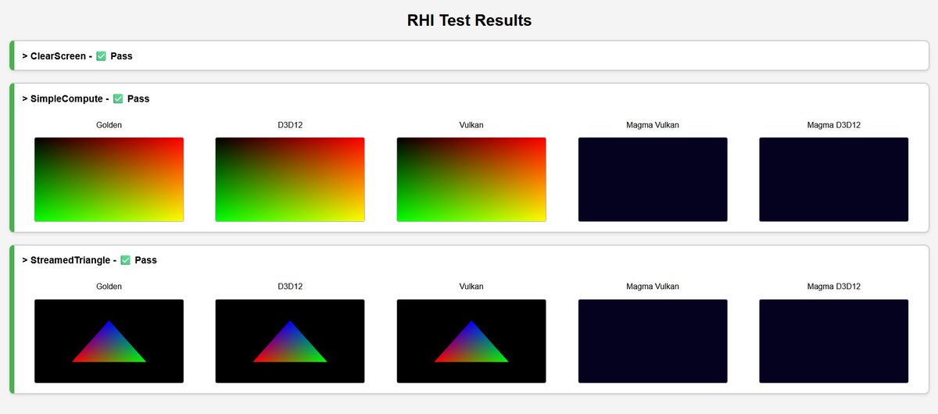Open the SimpleCompute Vulkan gradient thumbnail
This screenshot has height=414, width=938.
(471, 180)
